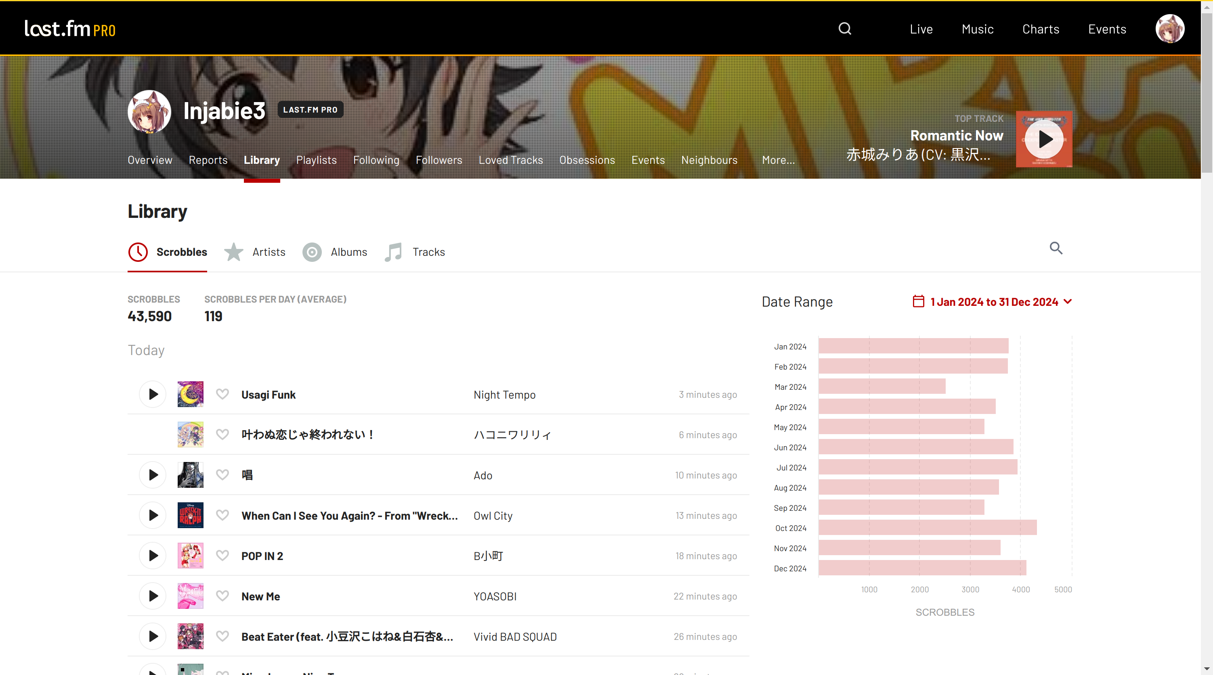1213x675 pixels.
Task: Open the site search magnifier in header
Action: [x=845, y=29]
